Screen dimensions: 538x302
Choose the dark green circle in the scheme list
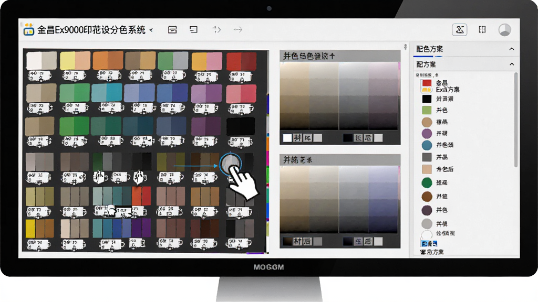coord(427,183)
